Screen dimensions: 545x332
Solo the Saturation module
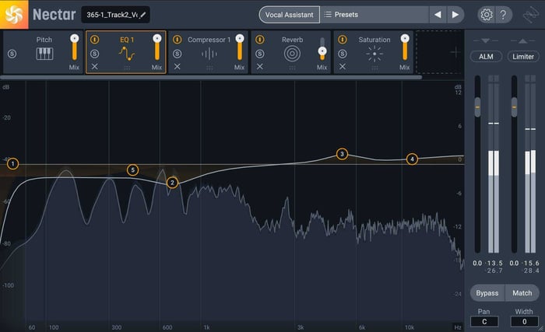343,54
